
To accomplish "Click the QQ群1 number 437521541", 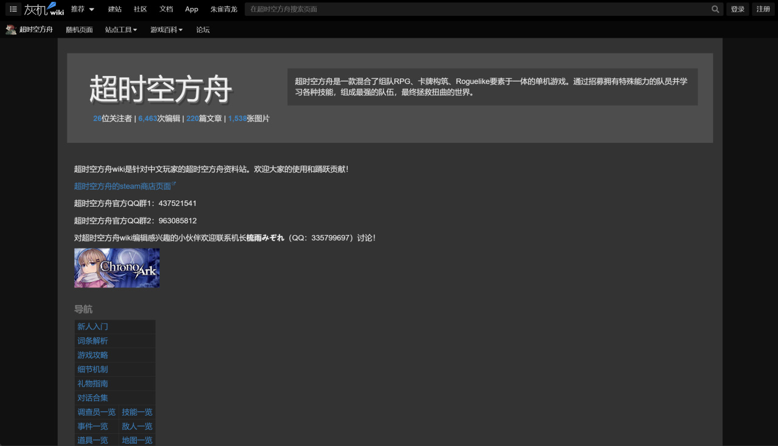I will pos(177,204).
